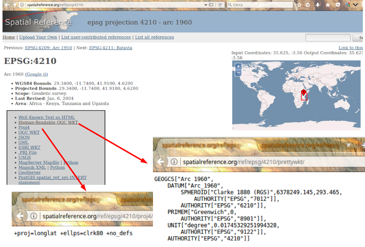365x247 pixels.
Task: Click the Pocket icon in the toolbar
Action: point(337,5)
